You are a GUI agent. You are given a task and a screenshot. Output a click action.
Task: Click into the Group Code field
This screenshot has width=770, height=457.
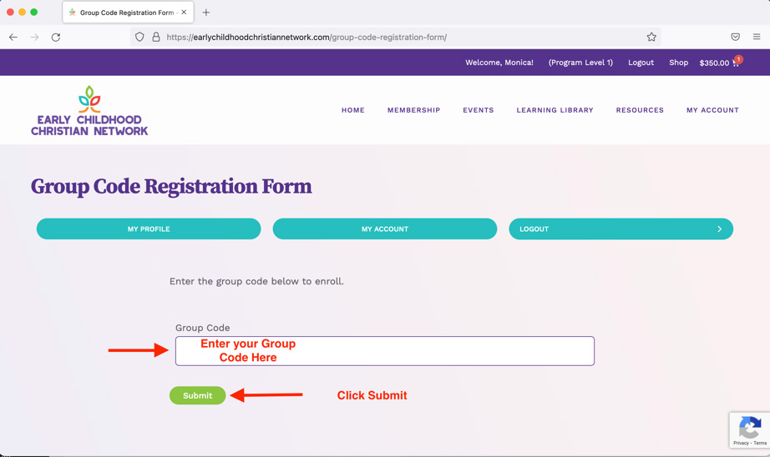click(385, 351)
